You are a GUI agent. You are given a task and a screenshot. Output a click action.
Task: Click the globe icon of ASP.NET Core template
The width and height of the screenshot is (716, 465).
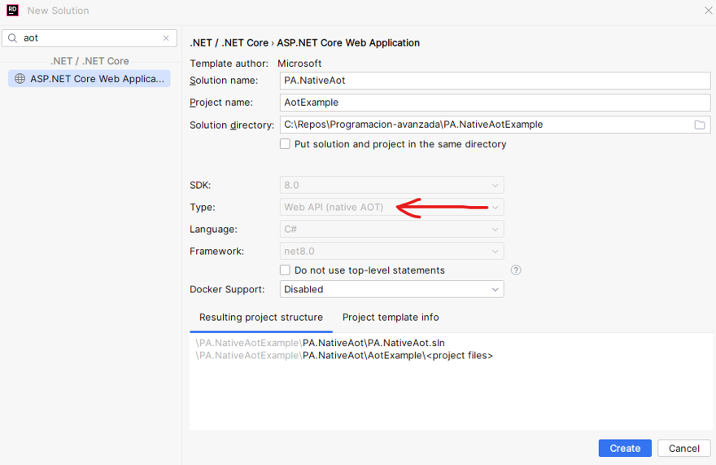pos(20,79)
